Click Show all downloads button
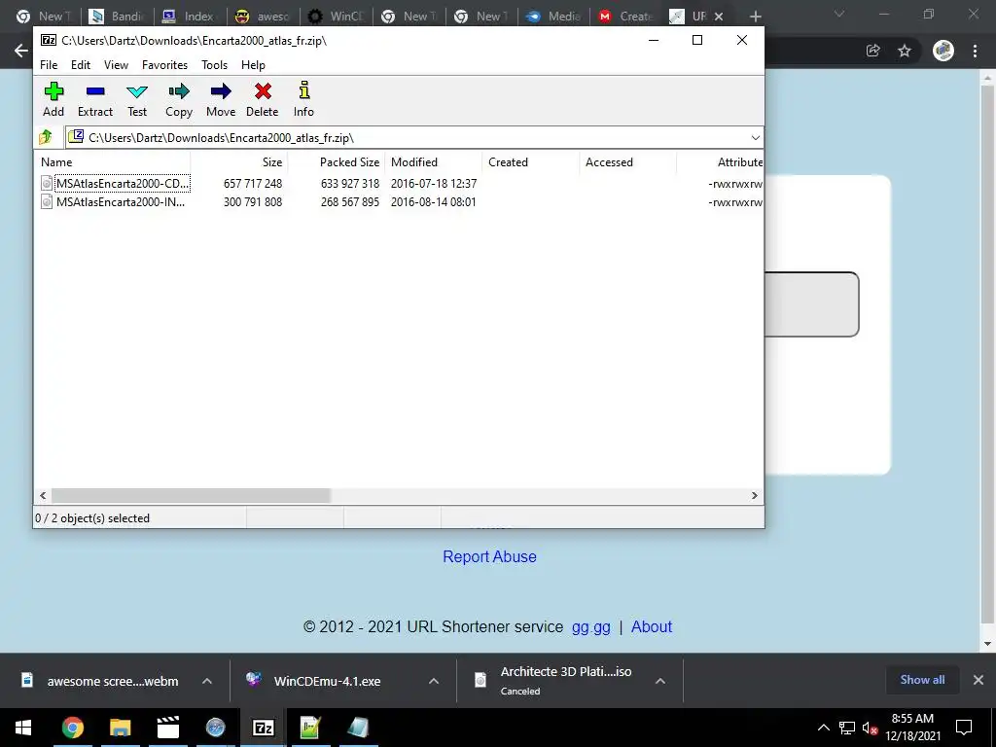The image size is (996, 747). (922, 680)
